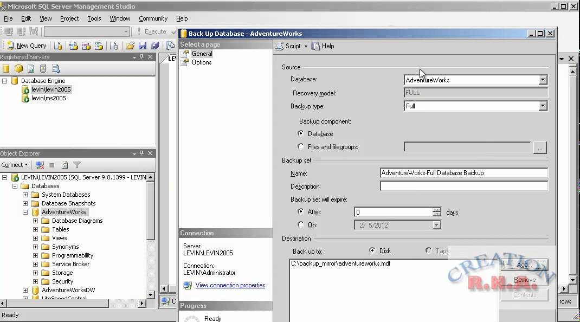Open Help in the Back Up Database dialog
The width and height of the screenshot is (580, 322).
pyautogui.click(x=323, y=46)
